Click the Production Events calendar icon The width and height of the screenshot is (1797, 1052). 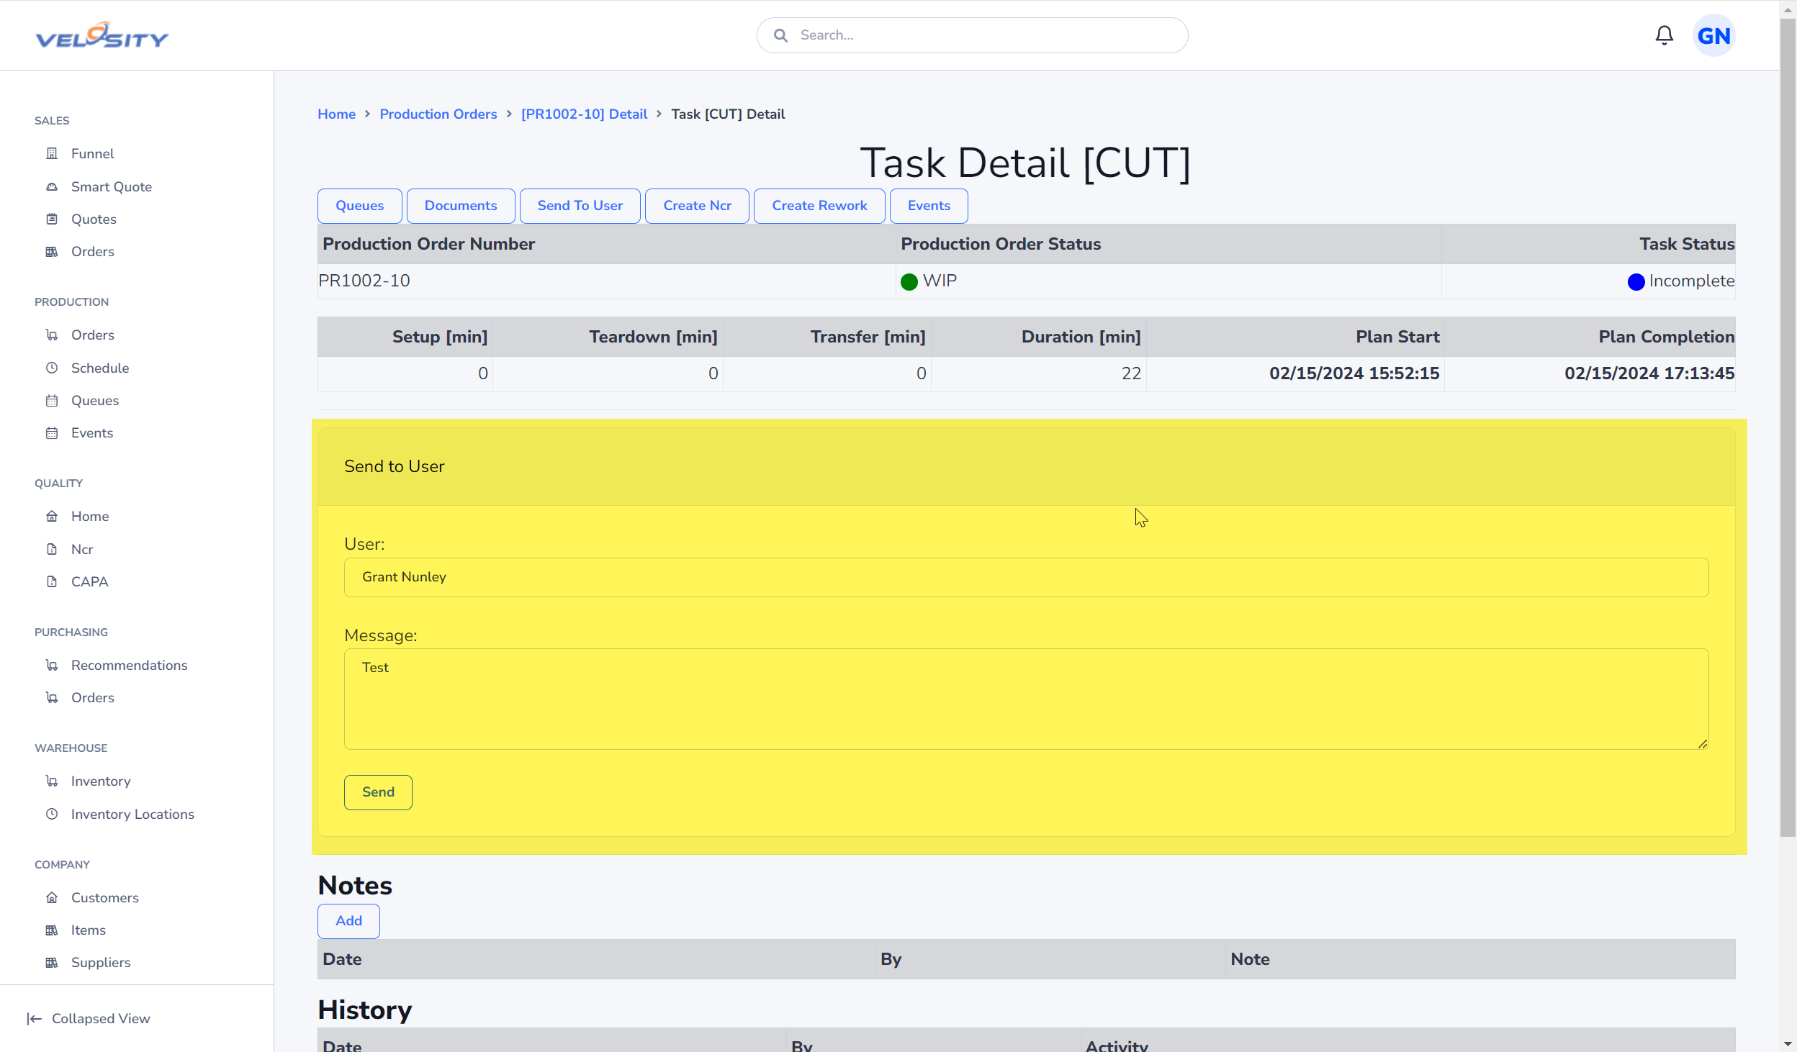click(52, 432)
